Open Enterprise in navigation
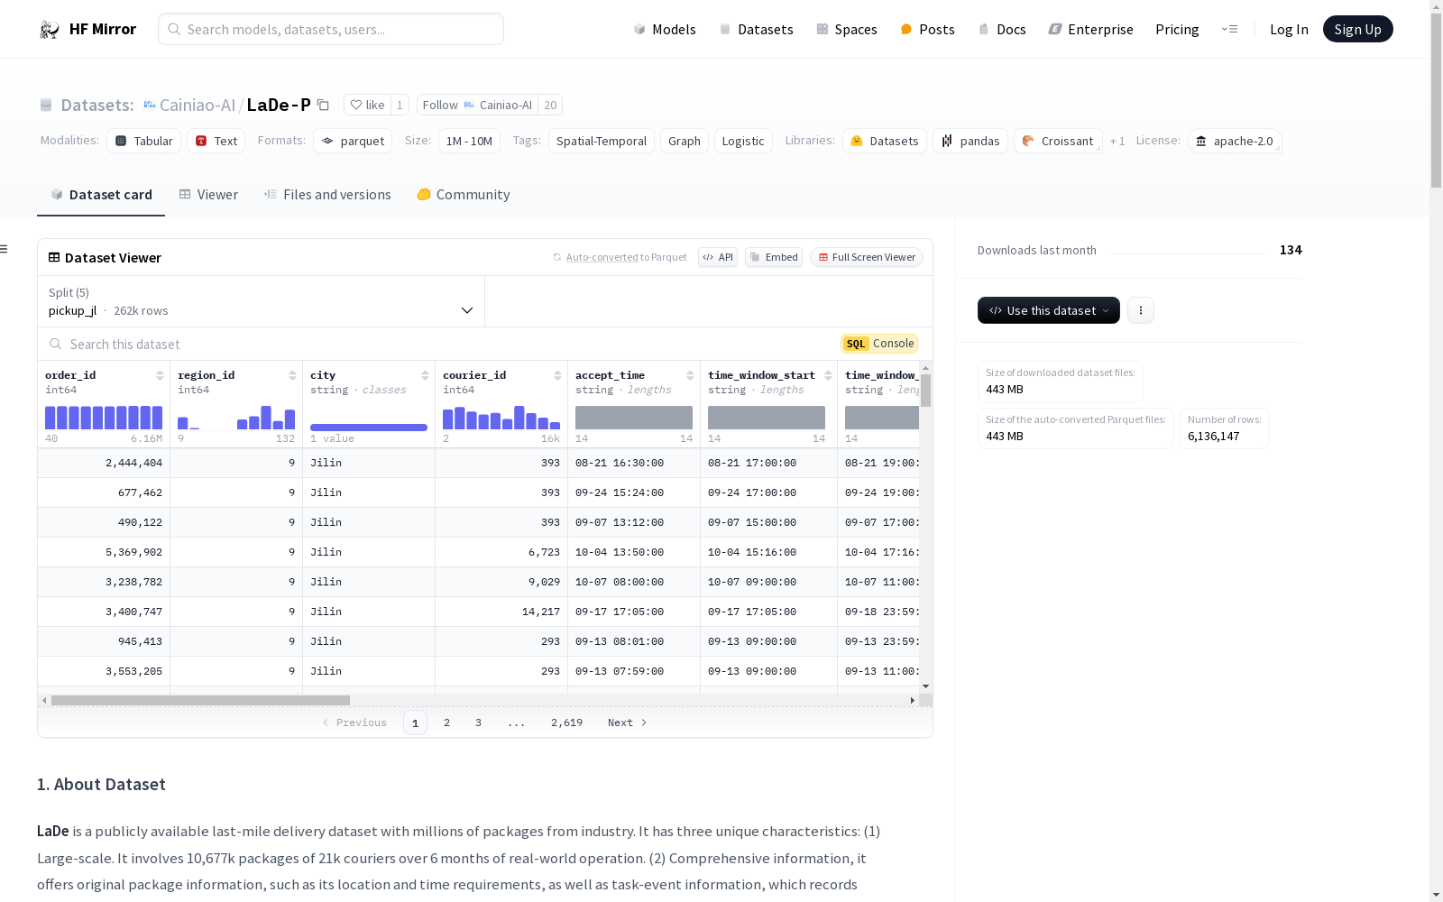The width and height of the screenshot is (1443, 902). coord(1090,30)
